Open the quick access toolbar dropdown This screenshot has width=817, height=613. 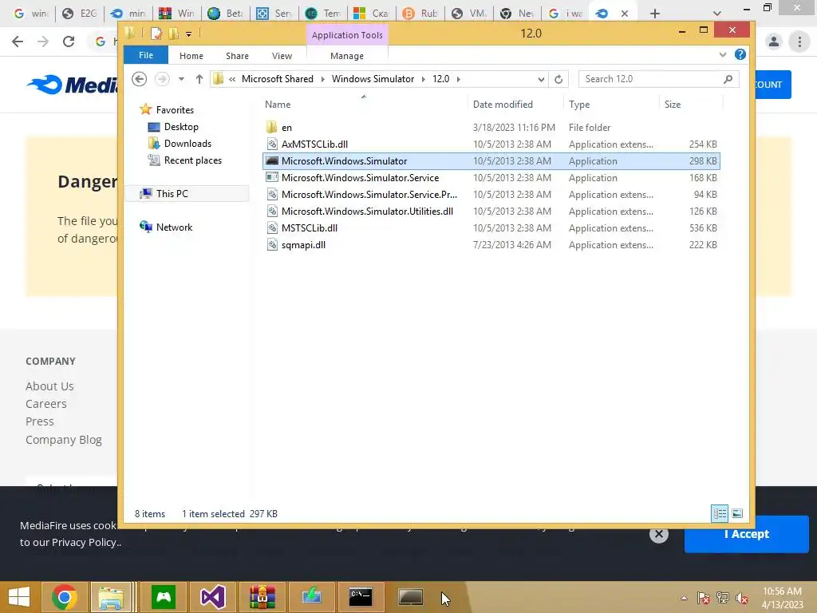pos(188,34)
